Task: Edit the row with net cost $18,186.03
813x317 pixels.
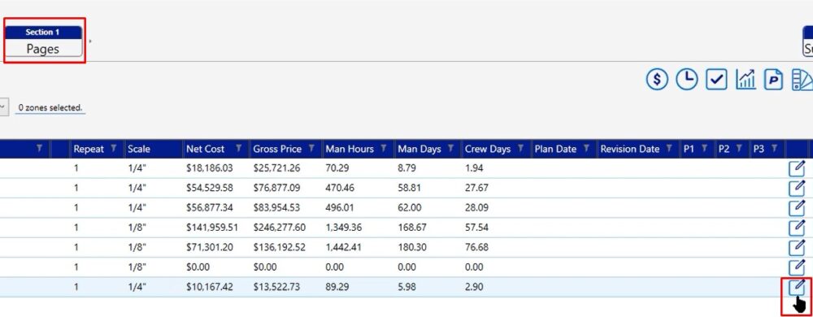Action: pos(797,168)
